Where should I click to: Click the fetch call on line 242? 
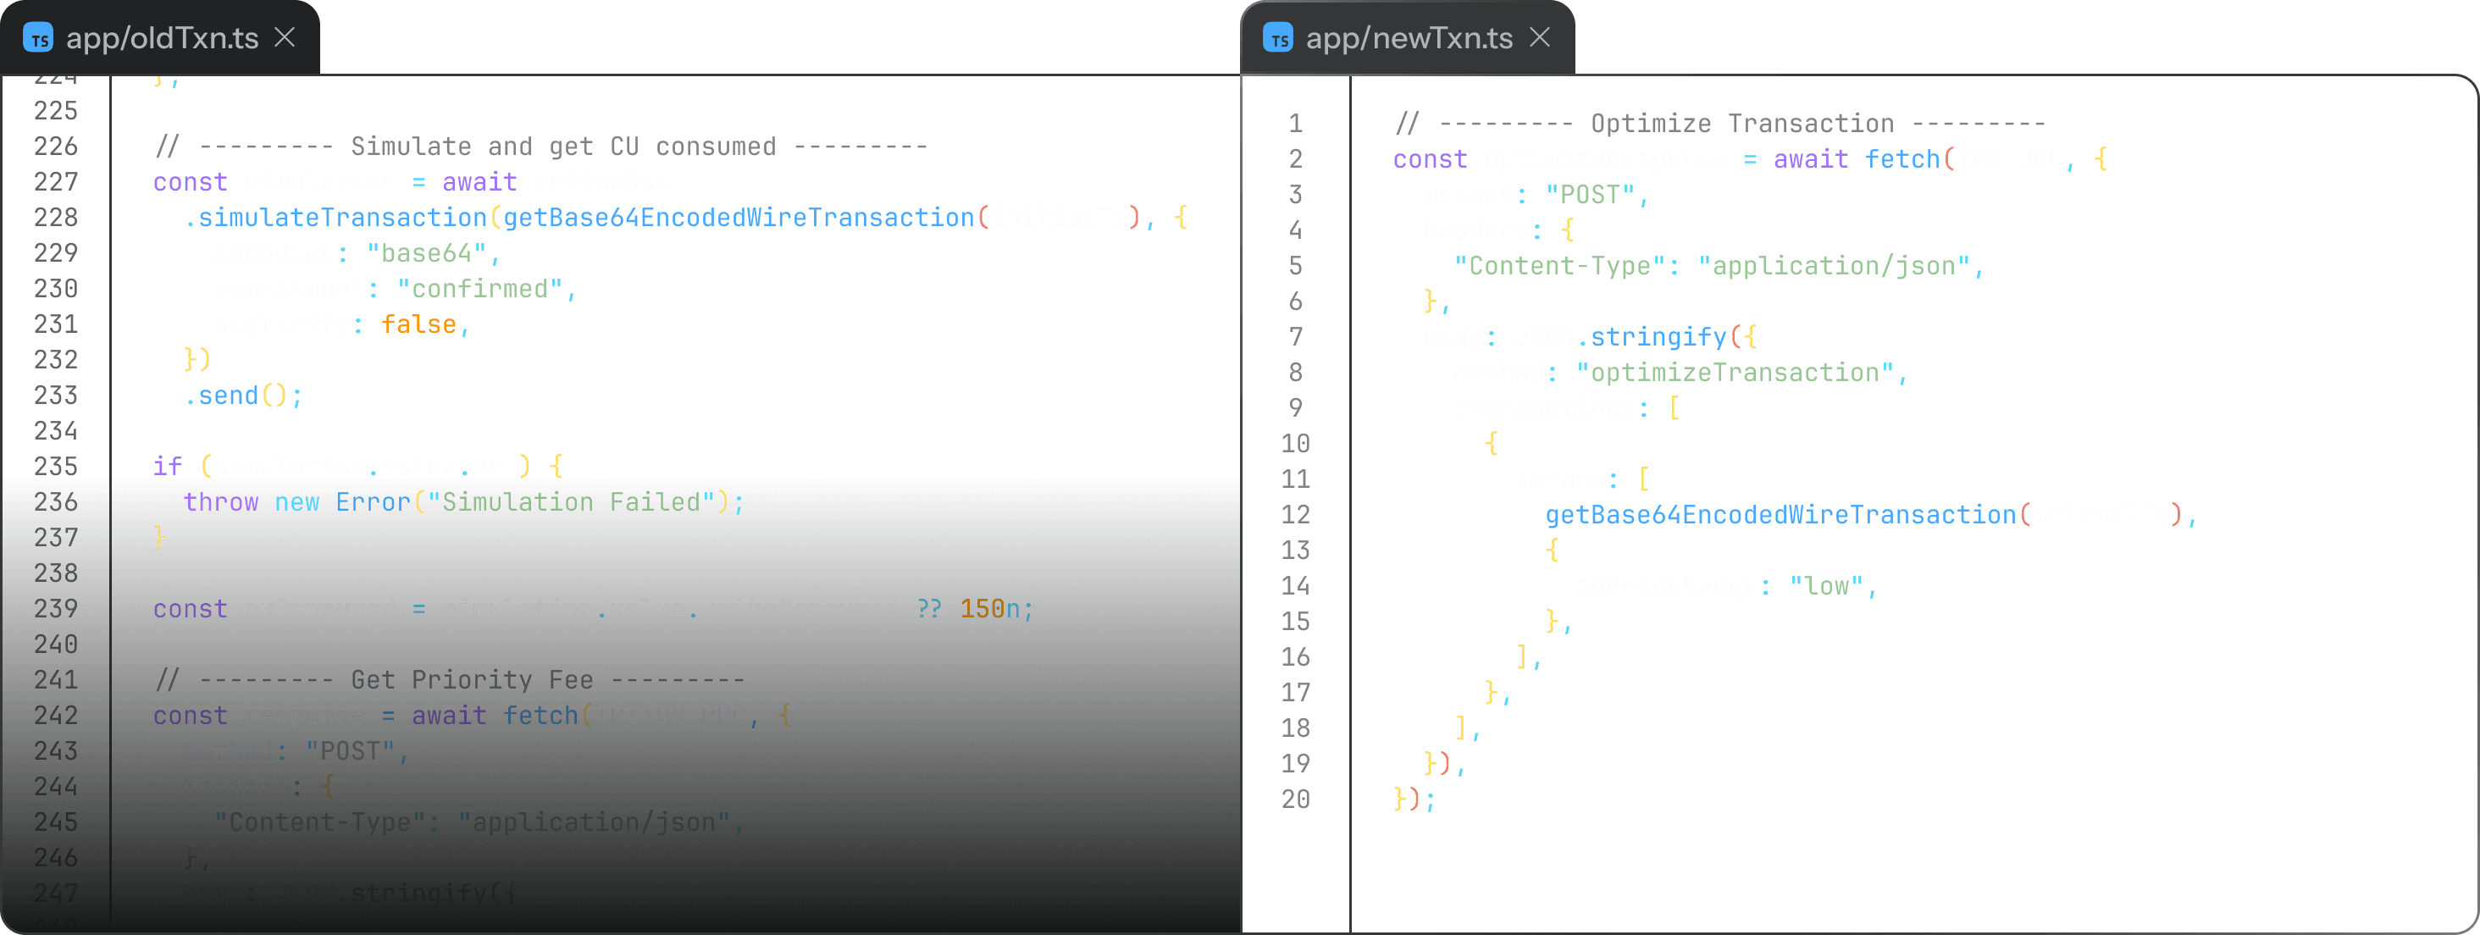(541, 715)
